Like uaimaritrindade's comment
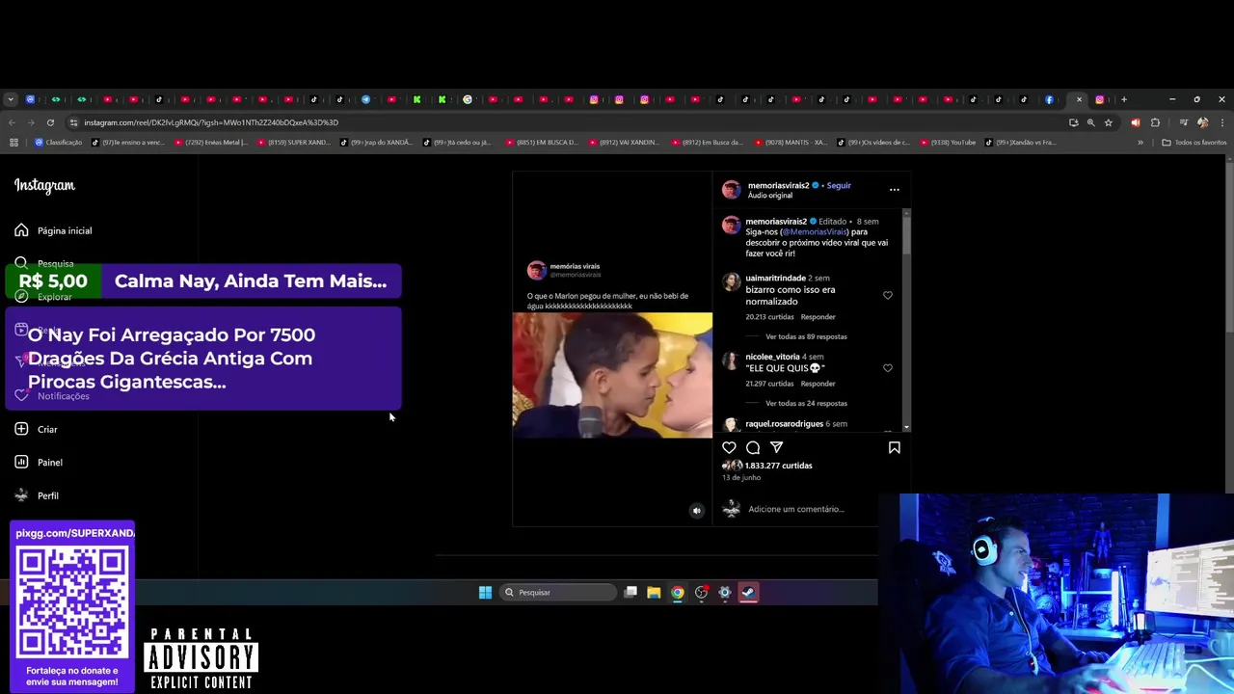Screen dimensions: 1234x694 click(888, 295)
